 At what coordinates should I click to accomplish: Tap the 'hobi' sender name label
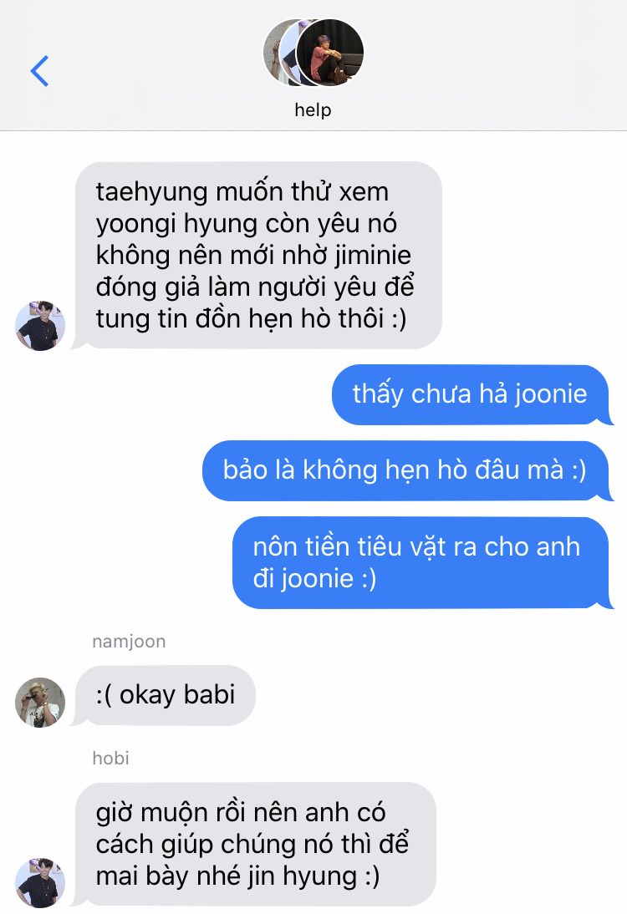pyautogui.click(x=111, y=759)
